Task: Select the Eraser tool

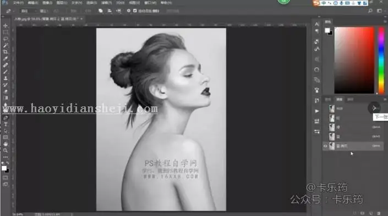Action: pyautogui.click(x=6, y=92)
